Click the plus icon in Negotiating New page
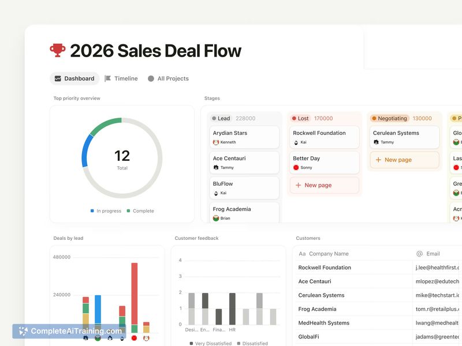 (378, 160)
